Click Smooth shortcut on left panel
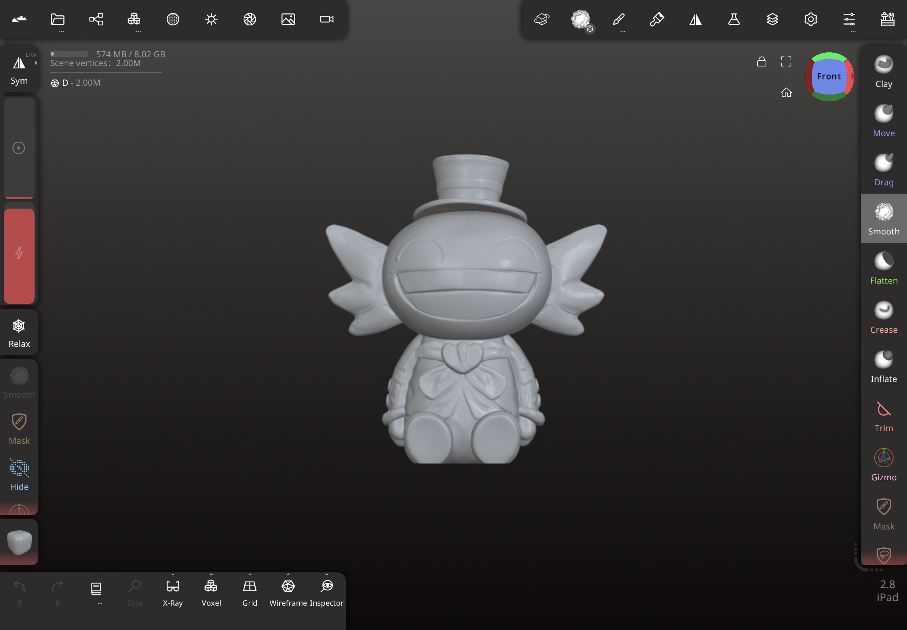 point(19,383)
